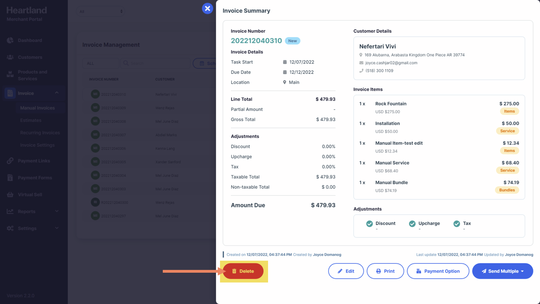This screenshot has width=540, height=304.
Task: Toggle the Tax adjustment checkmark
Action: (457, 224)
